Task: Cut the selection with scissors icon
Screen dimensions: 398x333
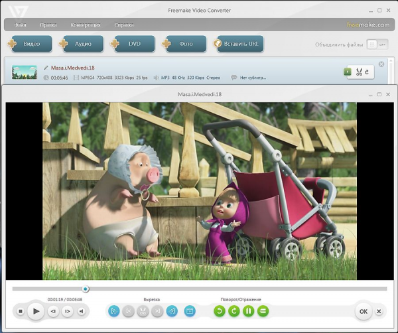Action: pos(143,311)
